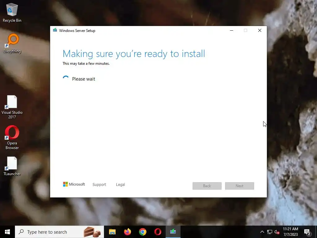Click the muted volume tray icon
This screenshot has height=238, width=317.
pyautogui.click(x=277, y=232)
